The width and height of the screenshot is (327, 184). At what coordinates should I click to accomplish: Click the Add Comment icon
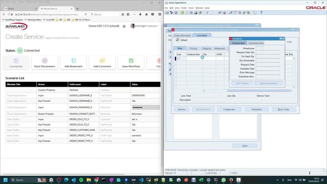102,61
